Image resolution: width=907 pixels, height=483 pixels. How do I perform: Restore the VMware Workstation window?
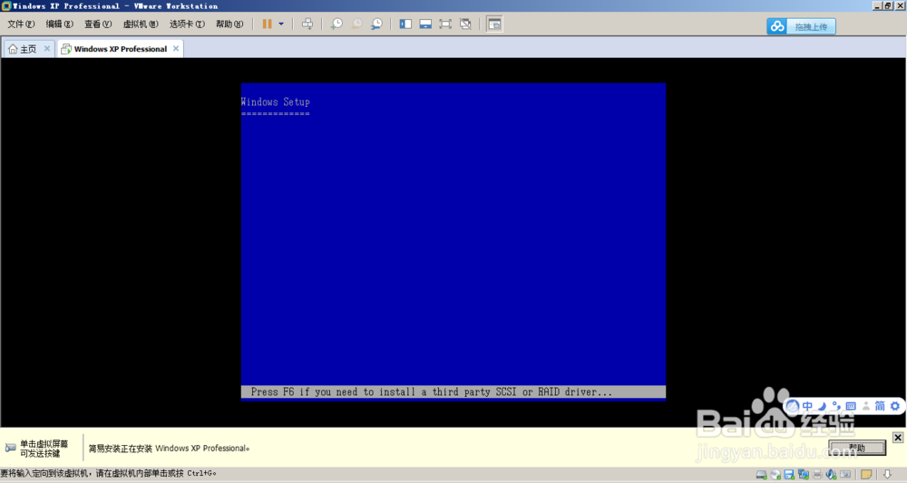coord(888,5)
